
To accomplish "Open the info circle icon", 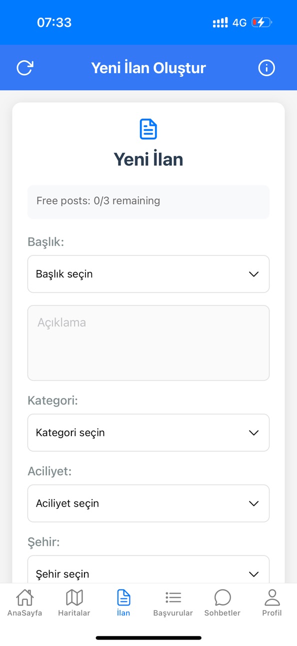I will pos(266,68).
